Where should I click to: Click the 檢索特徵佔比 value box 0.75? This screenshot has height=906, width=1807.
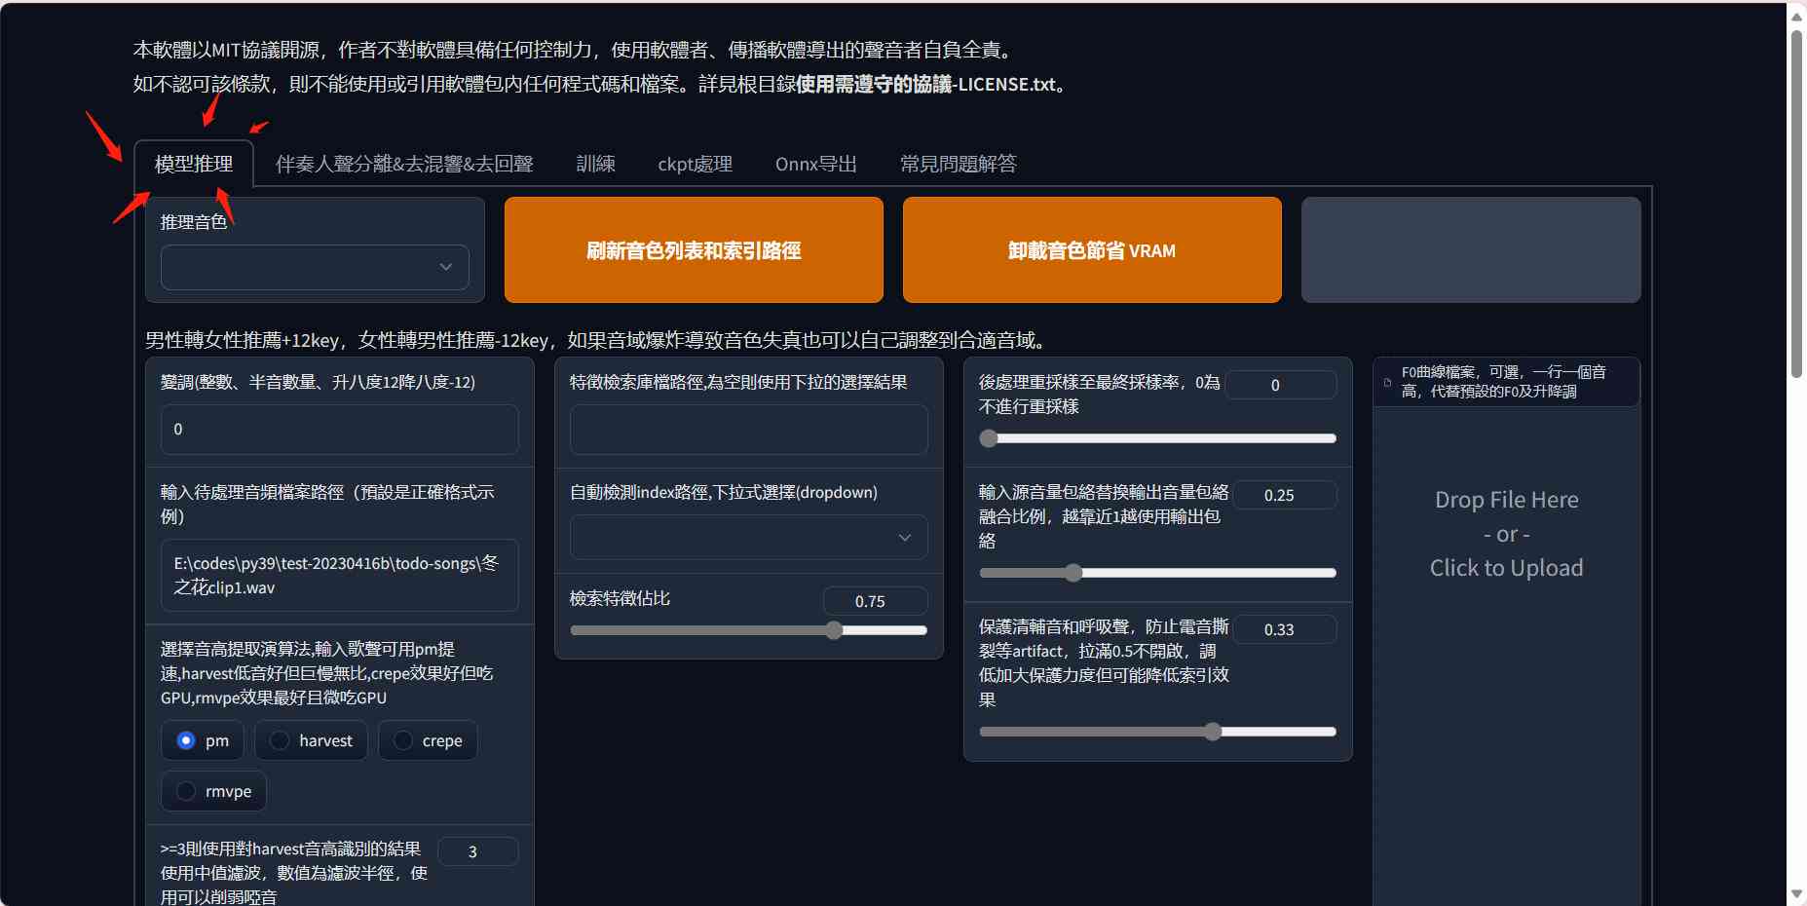[x=875, y=601]
